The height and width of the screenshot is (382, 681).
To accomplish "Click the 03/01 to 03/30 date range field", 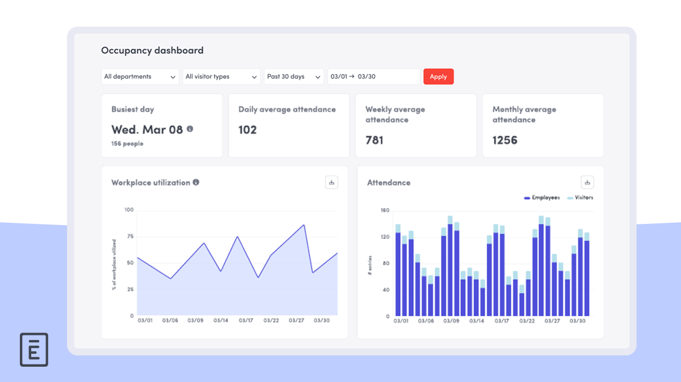I will [x=373, y=77].
